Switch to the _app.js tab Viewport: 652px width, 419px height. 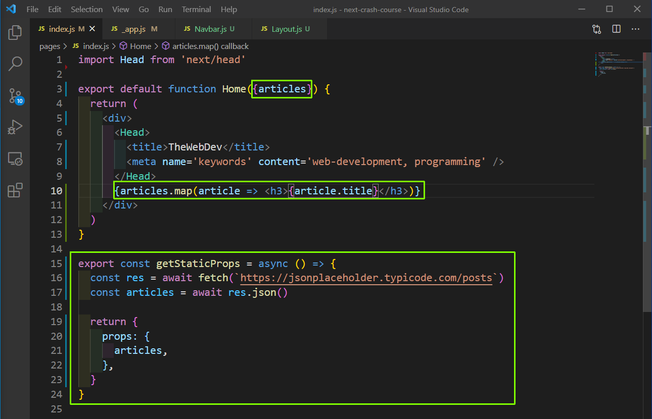[138, 29]
